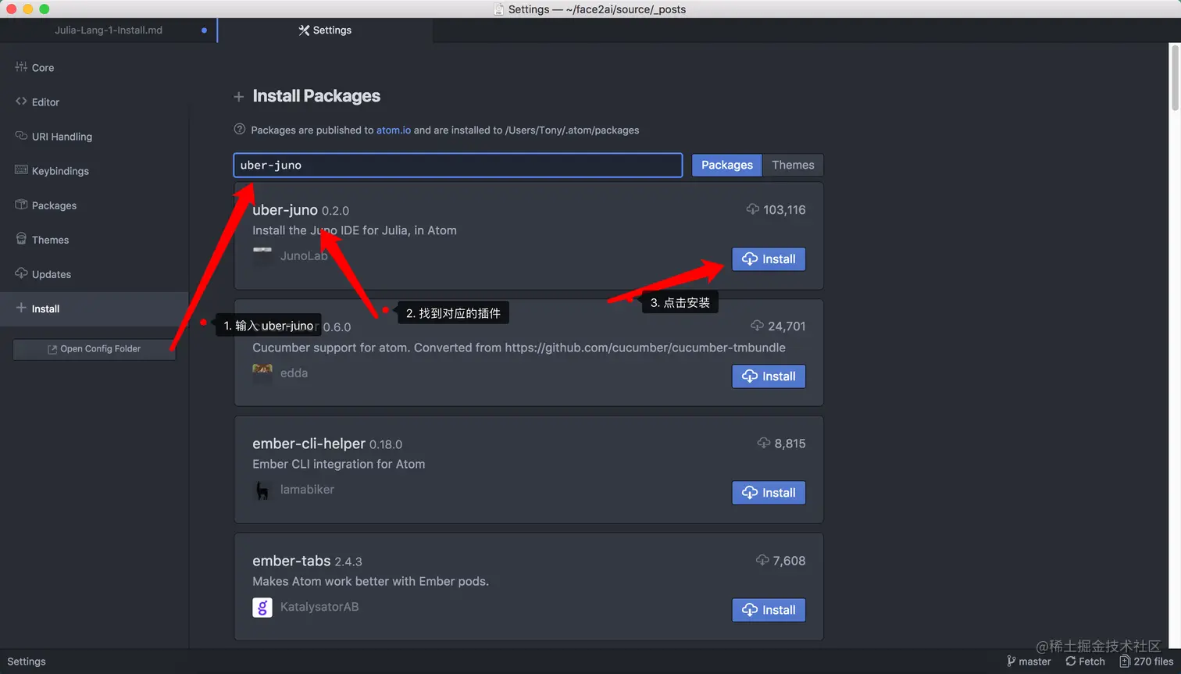Image resolution: width=1181 pixels, height=674 pixels.
Task: Click the question mark help icon
Action: point(240,130)
